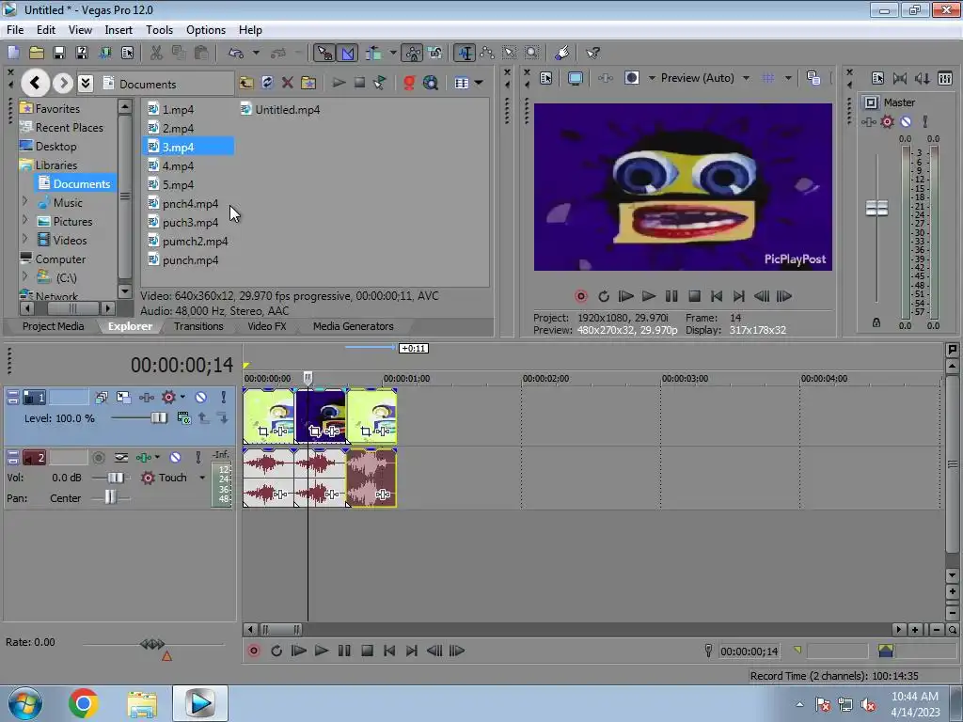Switch to the Media Generators tab
963x722 pixels.
tap(354, 326)
